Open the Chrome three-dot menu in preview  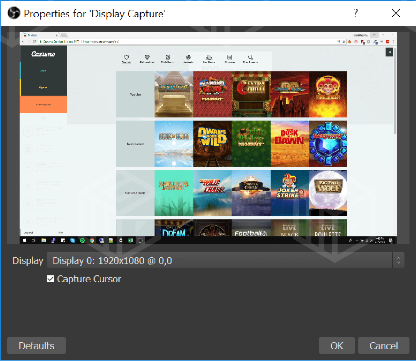[x=393, y=41]
